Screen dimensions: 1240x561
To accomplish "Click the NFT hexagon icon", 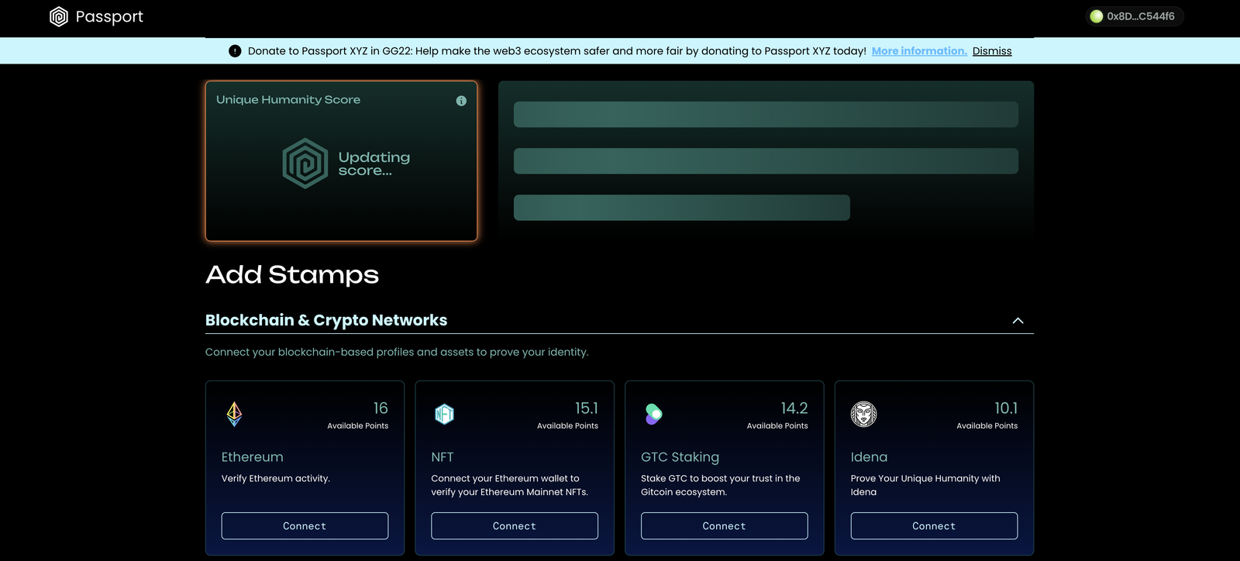I will coord(444,414).
